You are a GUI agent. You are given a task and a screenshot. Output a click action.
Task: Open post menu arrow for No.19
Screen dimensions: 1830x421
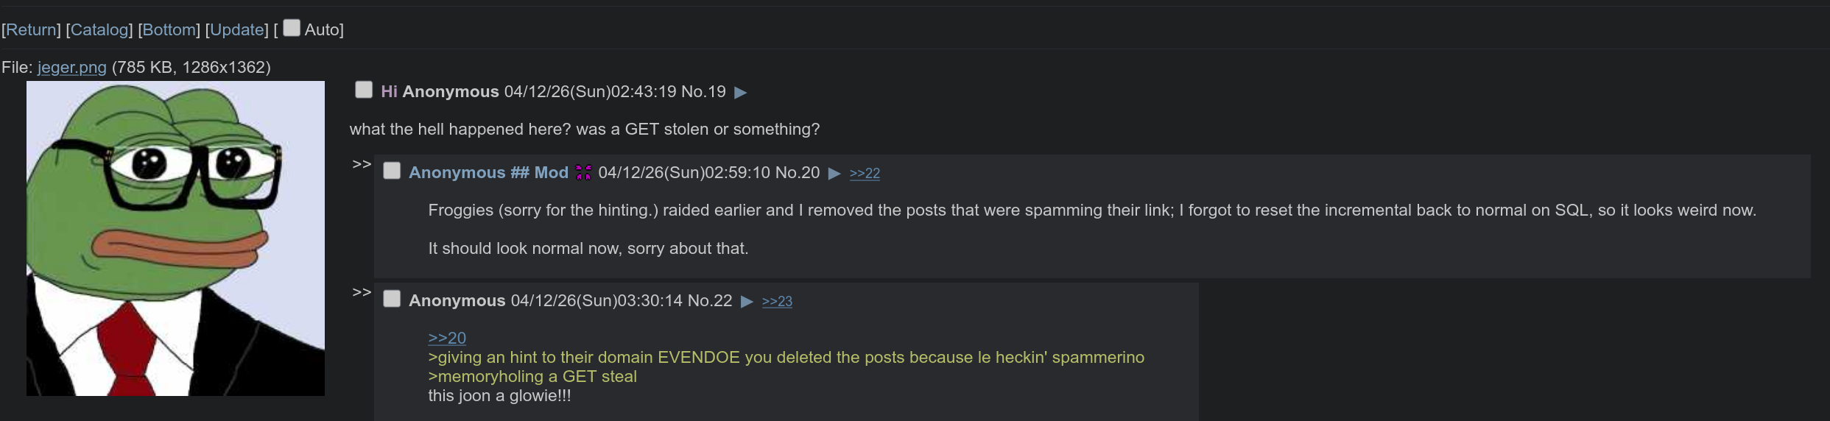point(741,93)
